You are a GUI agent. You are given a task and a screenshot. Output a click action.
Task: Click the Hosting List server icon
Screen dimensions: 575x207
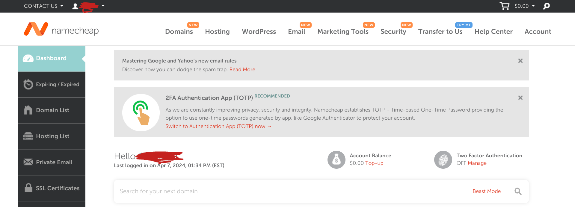pyautogui.click(x=28, y=136)
